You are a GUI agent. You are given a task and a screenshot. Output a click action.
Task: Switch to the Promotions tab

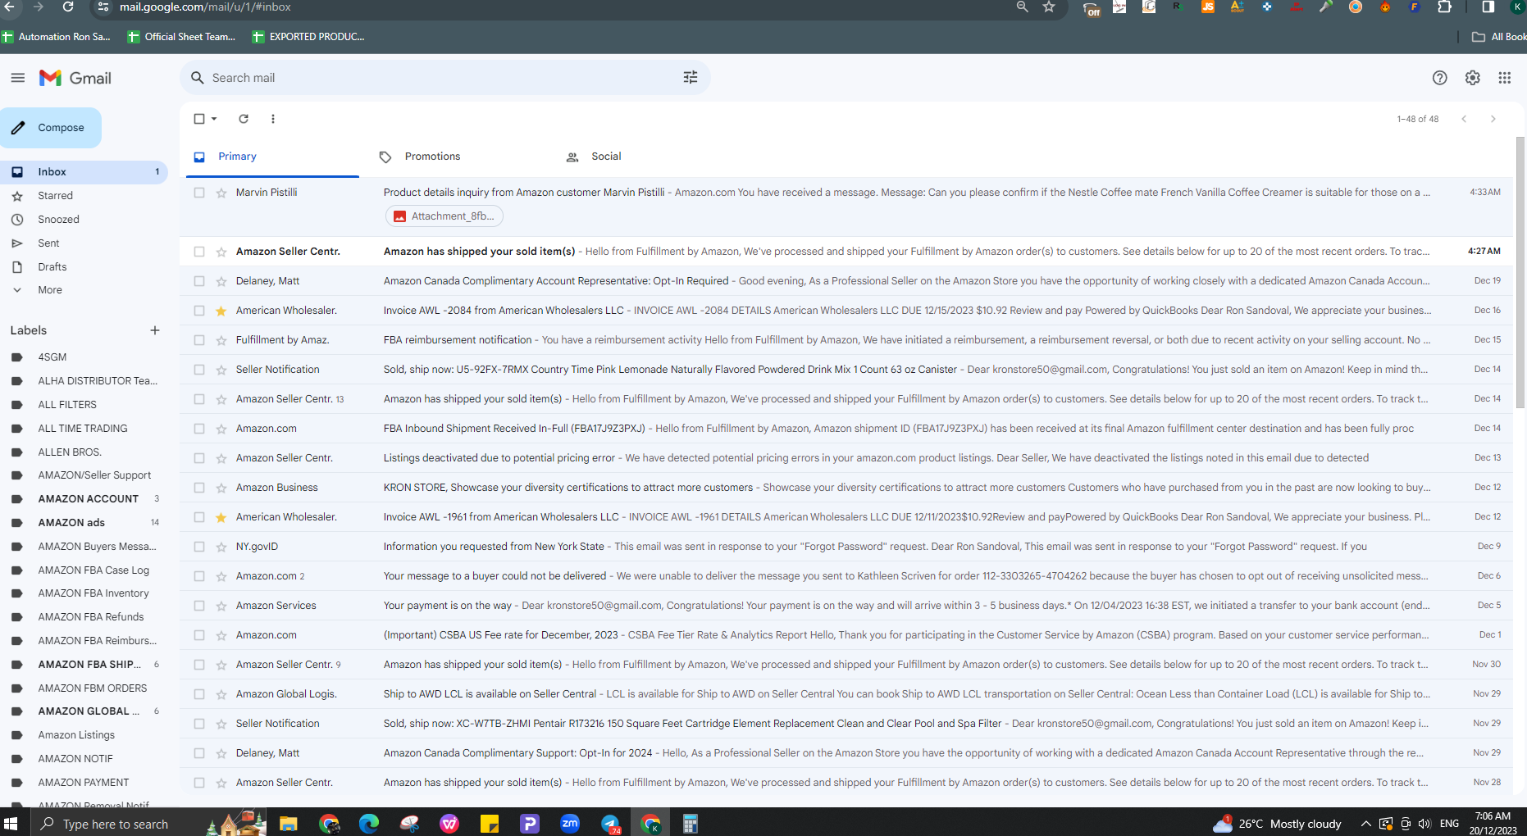coord(432,157)
